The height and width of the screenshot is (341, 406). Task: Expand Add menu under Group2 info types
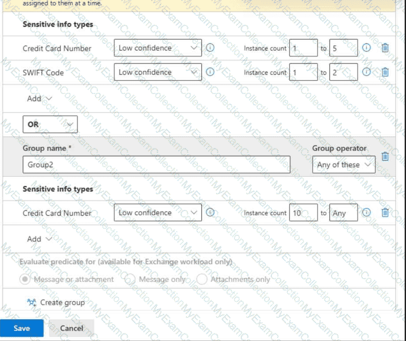coord(40,239)
